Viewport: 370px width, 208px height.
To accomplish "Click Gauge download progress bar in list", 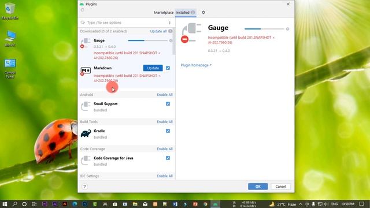I will coord(148,40).
